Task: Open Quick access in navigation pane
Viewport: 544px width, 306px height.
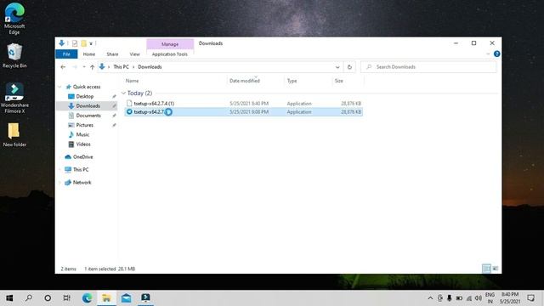Action: tap(87, 87)
